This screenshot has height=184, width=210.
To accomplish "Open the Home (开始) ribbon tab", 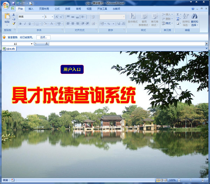I will point(20,9).
